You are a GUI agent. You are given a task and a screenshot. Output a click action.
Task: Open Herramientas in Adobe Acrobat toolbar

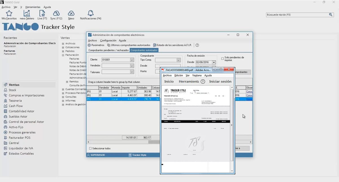point(189,82)
